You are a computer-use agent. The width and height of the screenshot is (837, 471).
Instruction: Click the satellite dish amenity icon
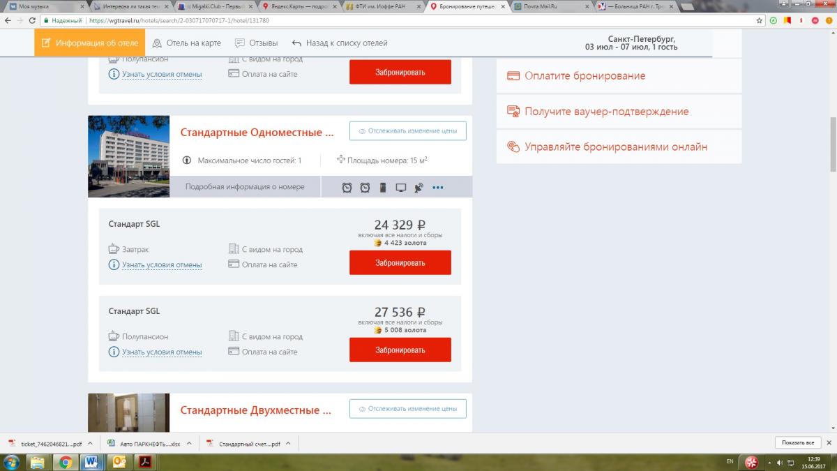point(418,187)
